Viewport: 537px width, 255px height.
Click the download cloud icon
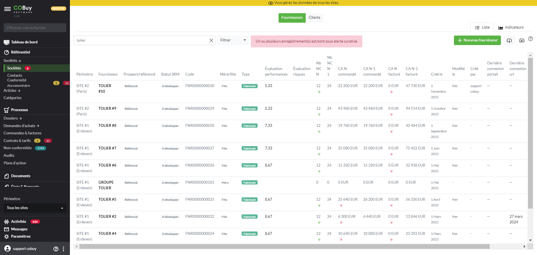[x=509, y=41]
